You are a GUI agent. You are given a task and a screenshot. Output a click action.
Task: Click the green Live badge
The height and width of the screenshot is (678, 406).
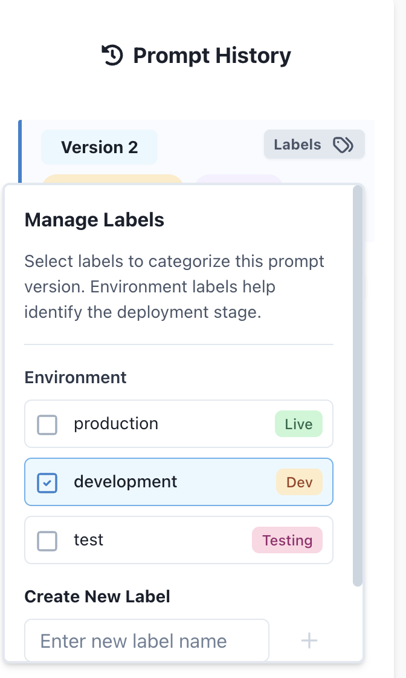298,424
